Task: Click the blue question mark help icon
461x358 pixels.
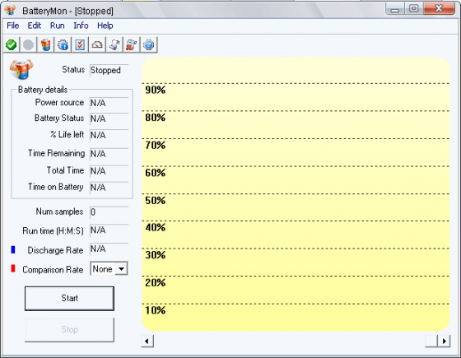Action: pyautogui.click(x=149, y=45)
